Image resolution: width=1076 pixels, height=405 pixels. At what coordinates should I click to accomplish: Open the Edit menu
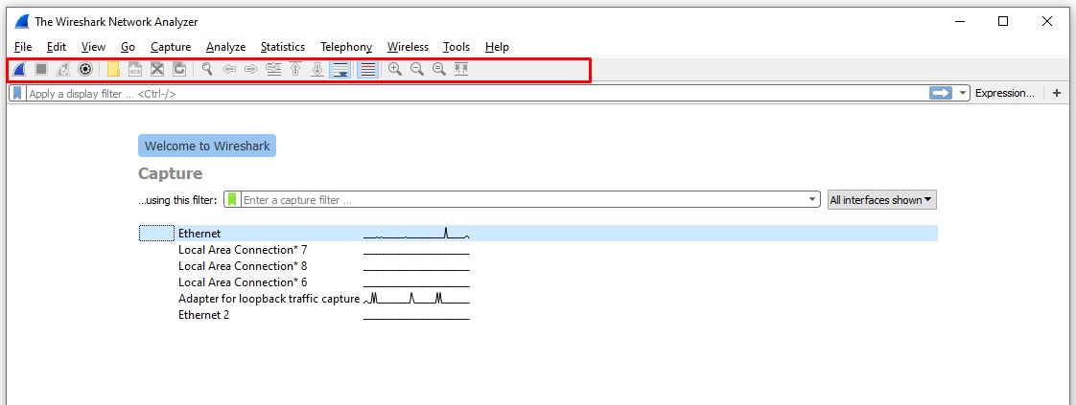coord(57,47)
